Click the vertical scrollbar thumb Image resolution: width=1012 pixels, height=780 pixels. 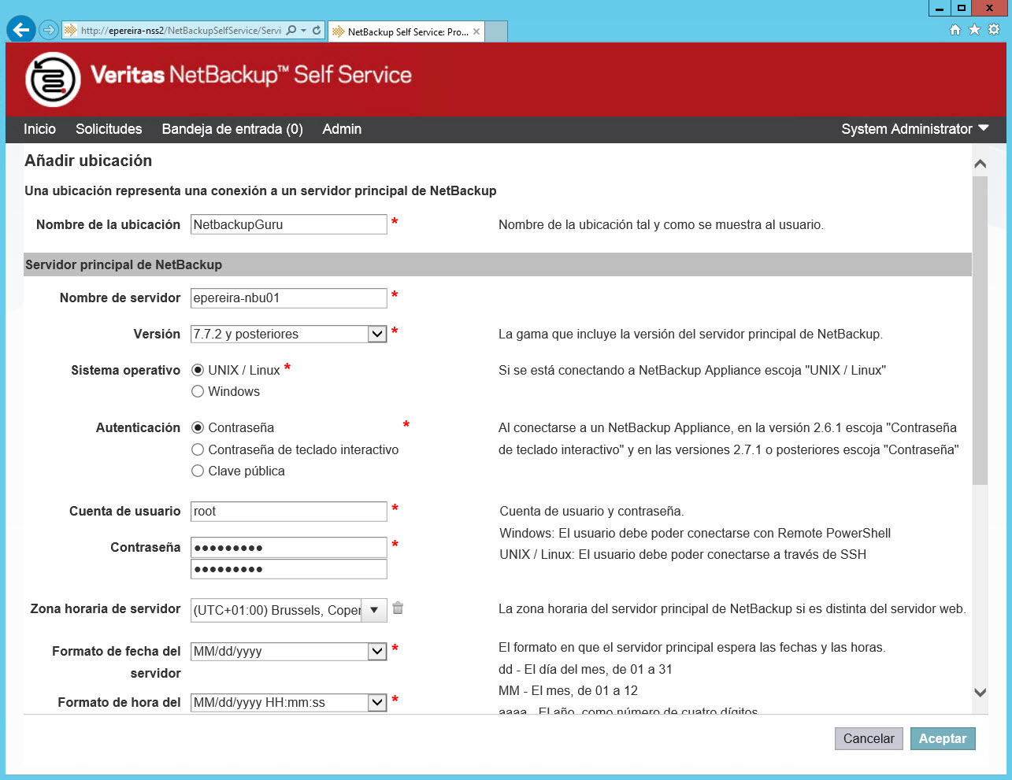click(x=980, y=331)
